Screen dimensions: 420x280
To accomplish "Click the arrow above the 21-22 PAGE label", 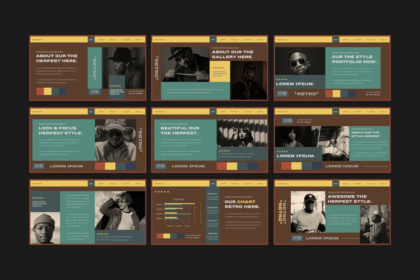I will pos(193,235).
